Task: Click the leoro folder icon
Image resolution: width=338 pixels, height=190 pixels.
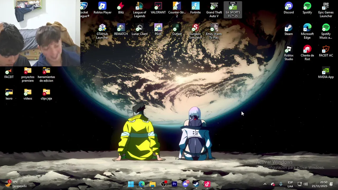Action: 9,95
